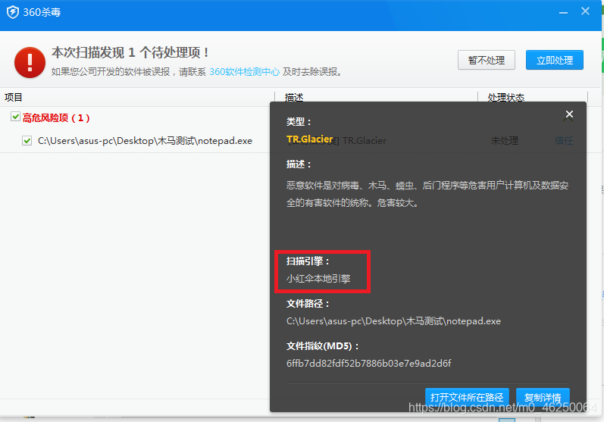Click 暂不处理 button
Viewport: 604px width, 422px height.
(486, 60)
